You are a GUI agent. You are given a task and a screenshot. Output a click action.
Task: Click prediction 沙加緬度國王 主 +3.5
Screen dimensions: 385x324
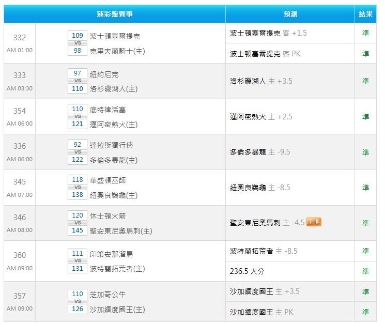point(265,291)
